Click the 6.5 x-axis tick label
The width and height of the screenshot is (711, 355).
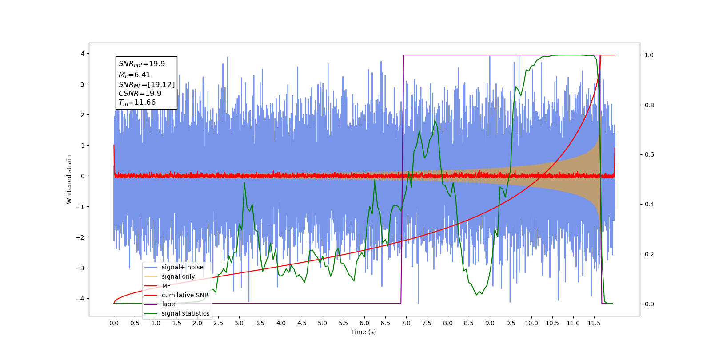coord(385,323)
